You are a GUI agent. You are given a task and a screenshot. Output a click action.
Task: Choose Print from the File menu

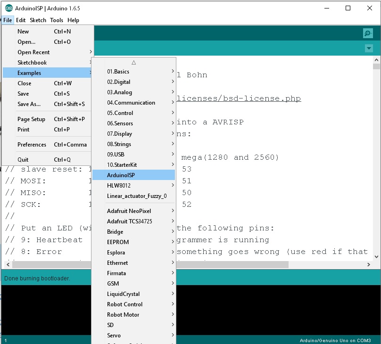[47, 130]
